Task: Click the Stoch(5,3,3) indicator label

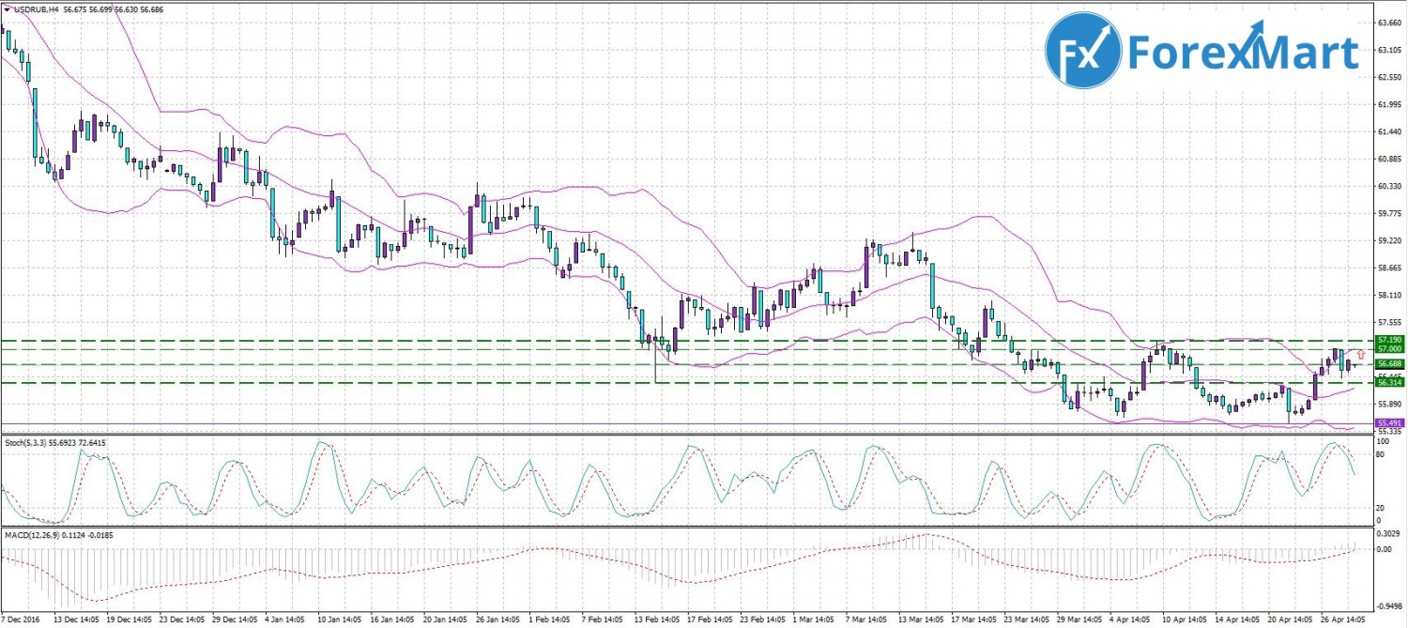Action: tap(27, 439)
